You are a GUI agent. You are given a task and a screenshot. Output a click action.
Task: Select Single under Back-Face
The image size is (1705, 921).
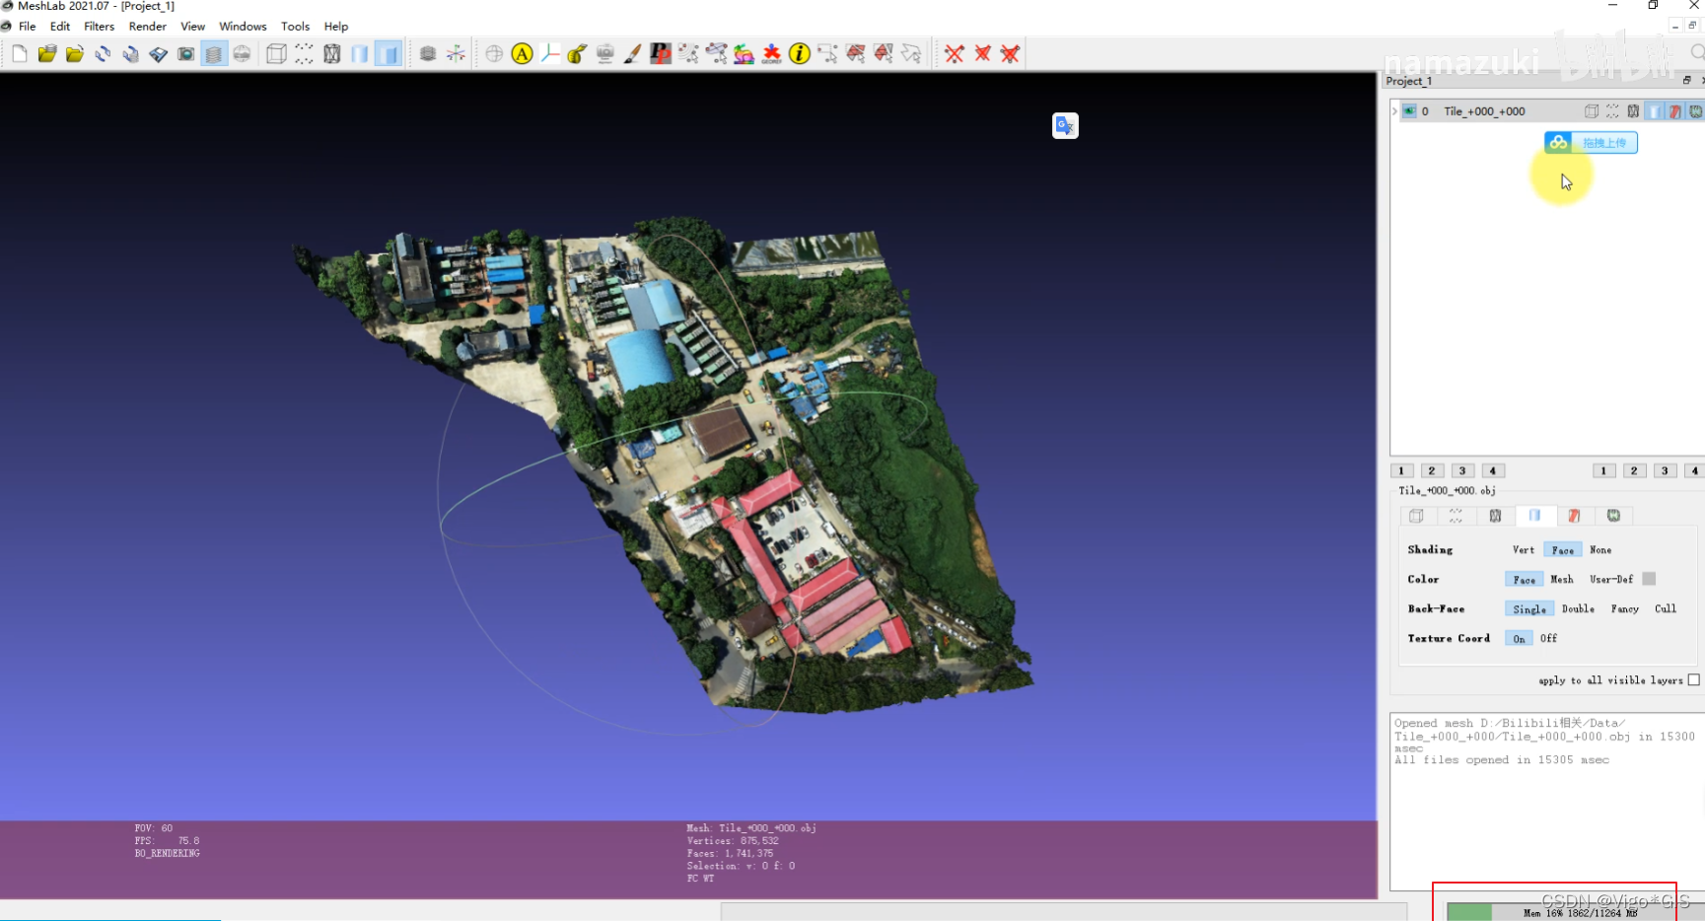click(1529, 609)
